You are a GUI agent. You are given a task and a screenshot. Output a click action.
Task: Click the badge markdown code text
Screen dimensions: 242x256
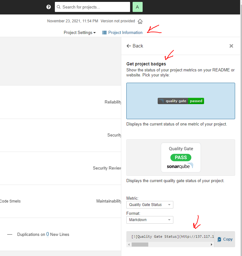(172, 237)
